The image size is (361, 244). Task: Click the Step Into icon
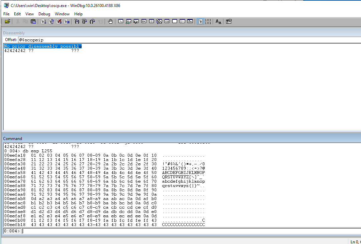tap(77, 22)
